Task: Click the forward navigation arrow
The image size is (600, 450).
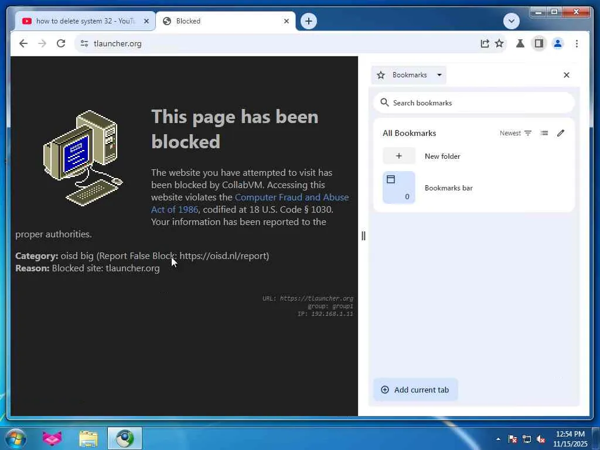Action: pos(42,43)
